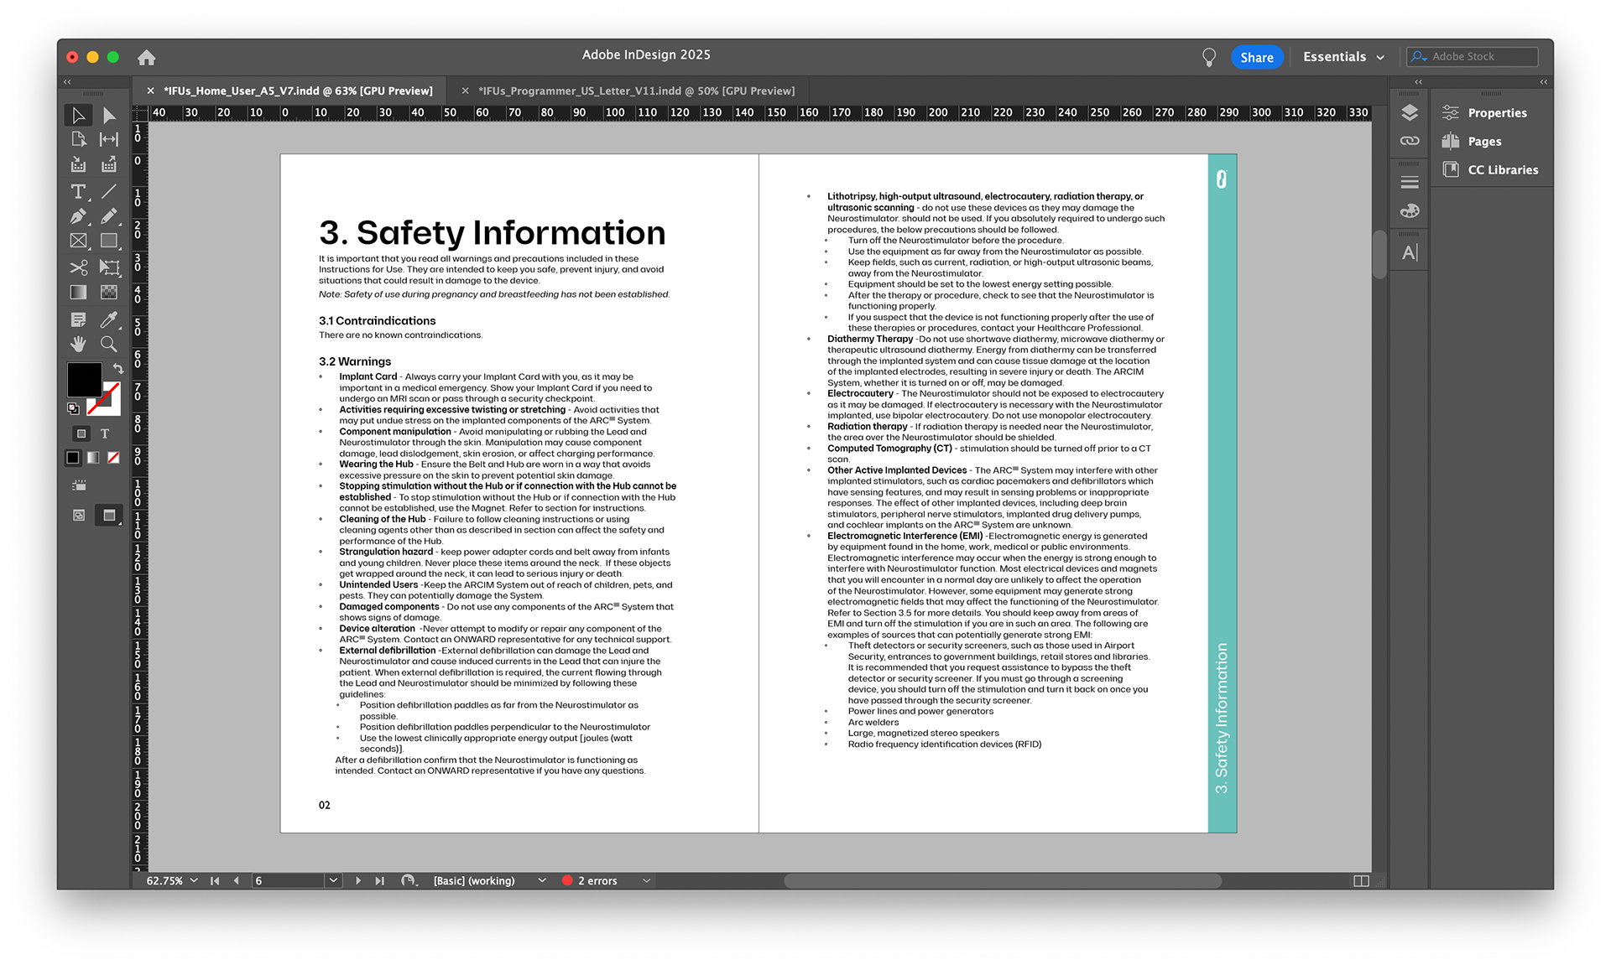This screenshot has height=965, width=1611.
Task: Collapse the tools panel with double chevron
Action: [67, 82]
